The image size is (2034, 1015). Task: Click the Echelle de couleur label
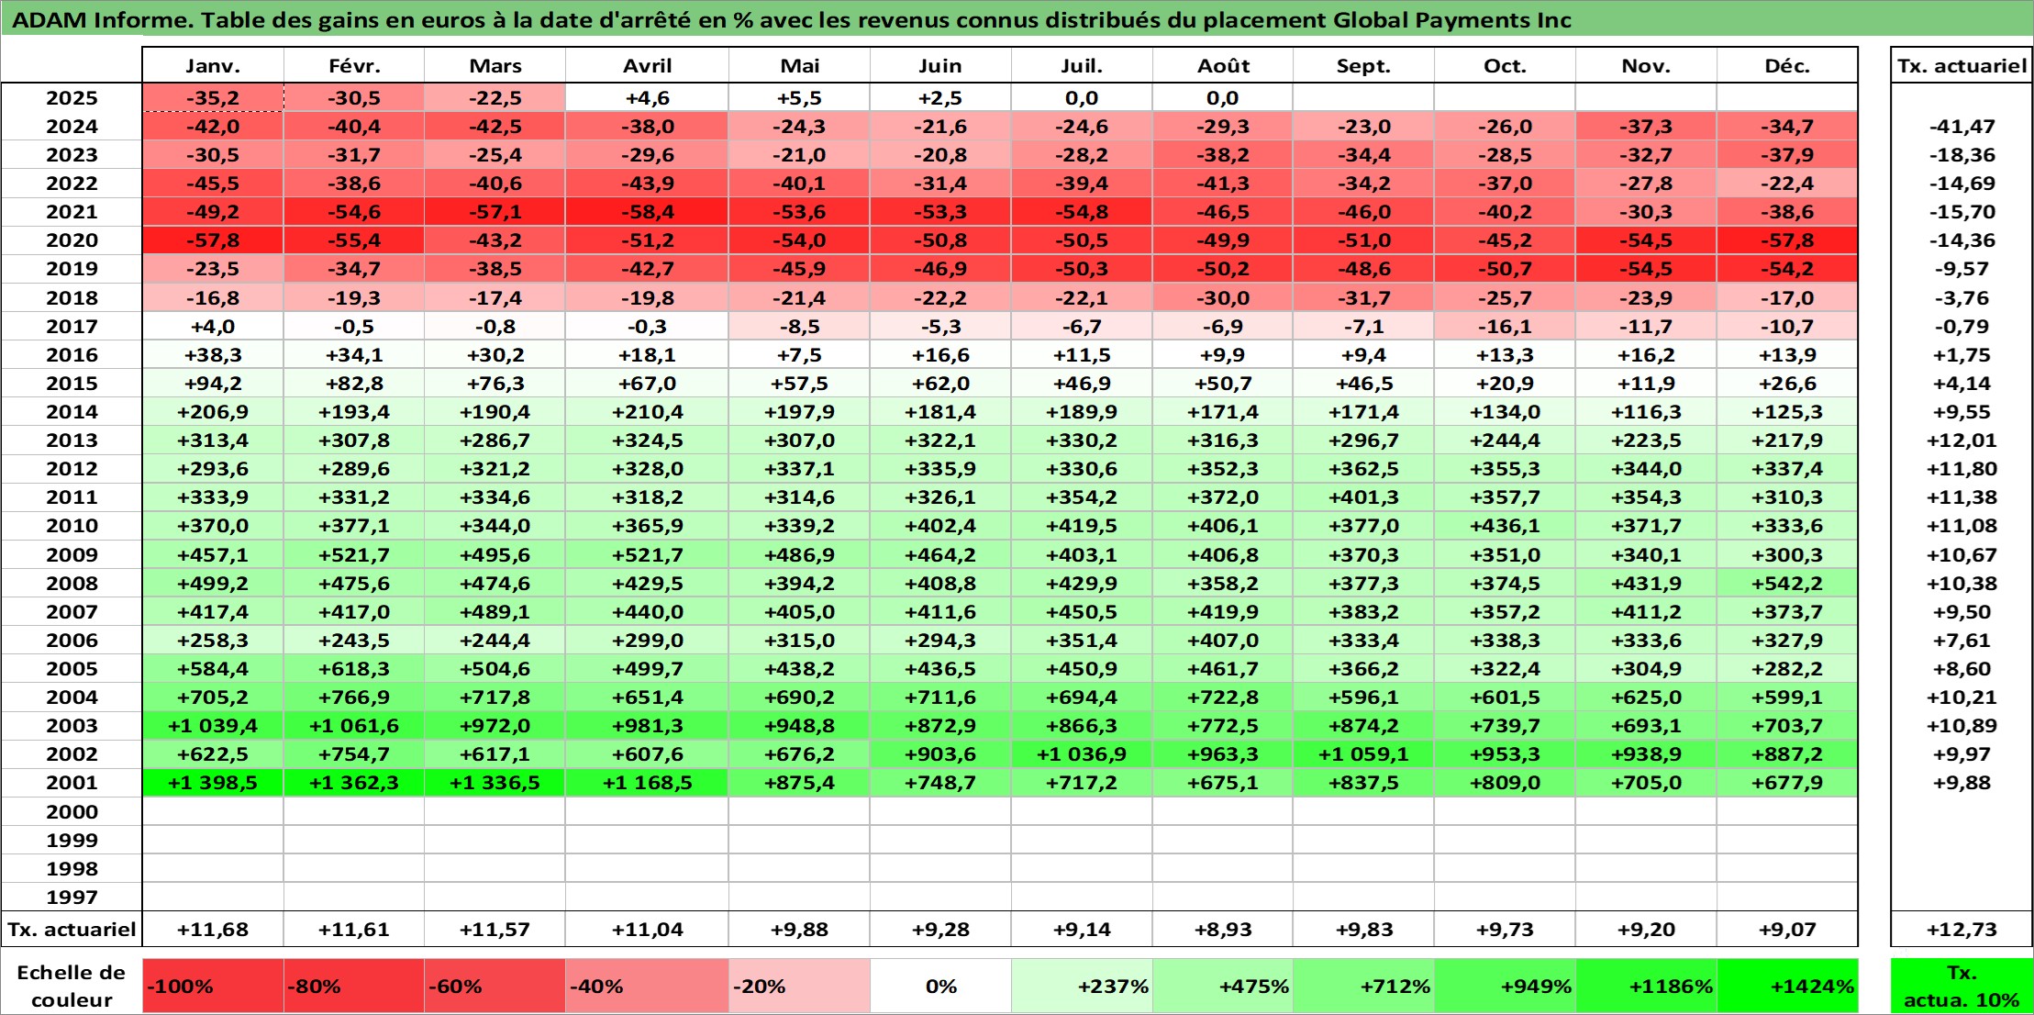[72, 987]
